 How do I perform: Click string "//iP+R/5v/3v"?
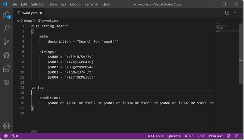79,57
